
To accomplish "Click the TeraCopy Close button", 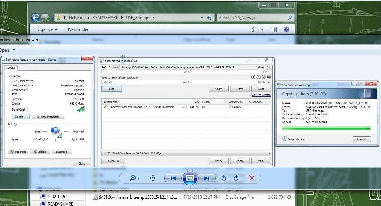I will coord(261,89).
